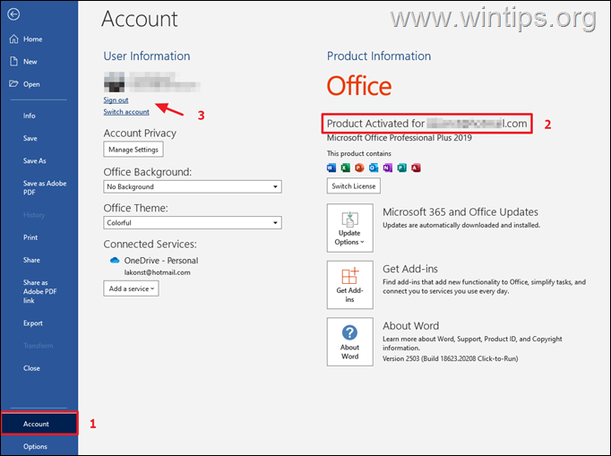Click the Connected Services heading
Image resolution: width=611 pixels, height=456 pixels.
click(x=150, y=245)
